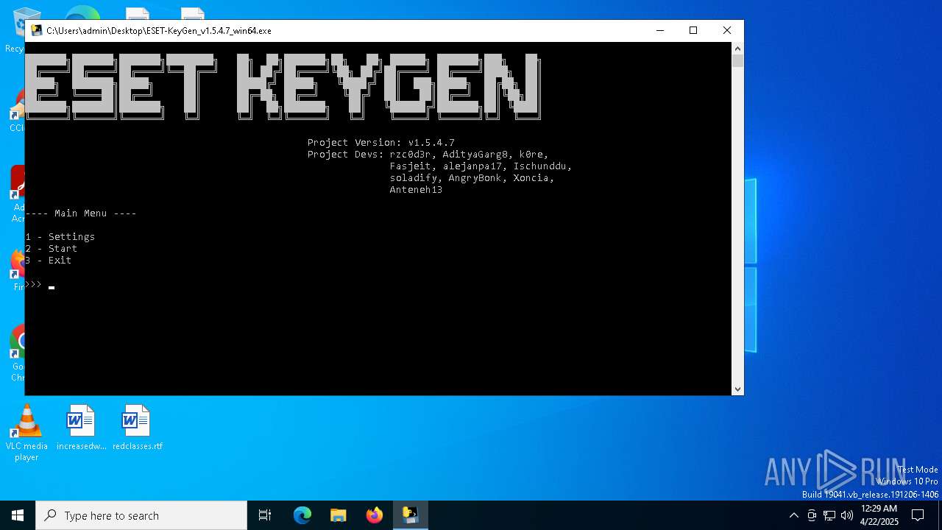Viewport: 942px width, 530px height.
Task: Open the notification center icon
Action: click(918, 515)
